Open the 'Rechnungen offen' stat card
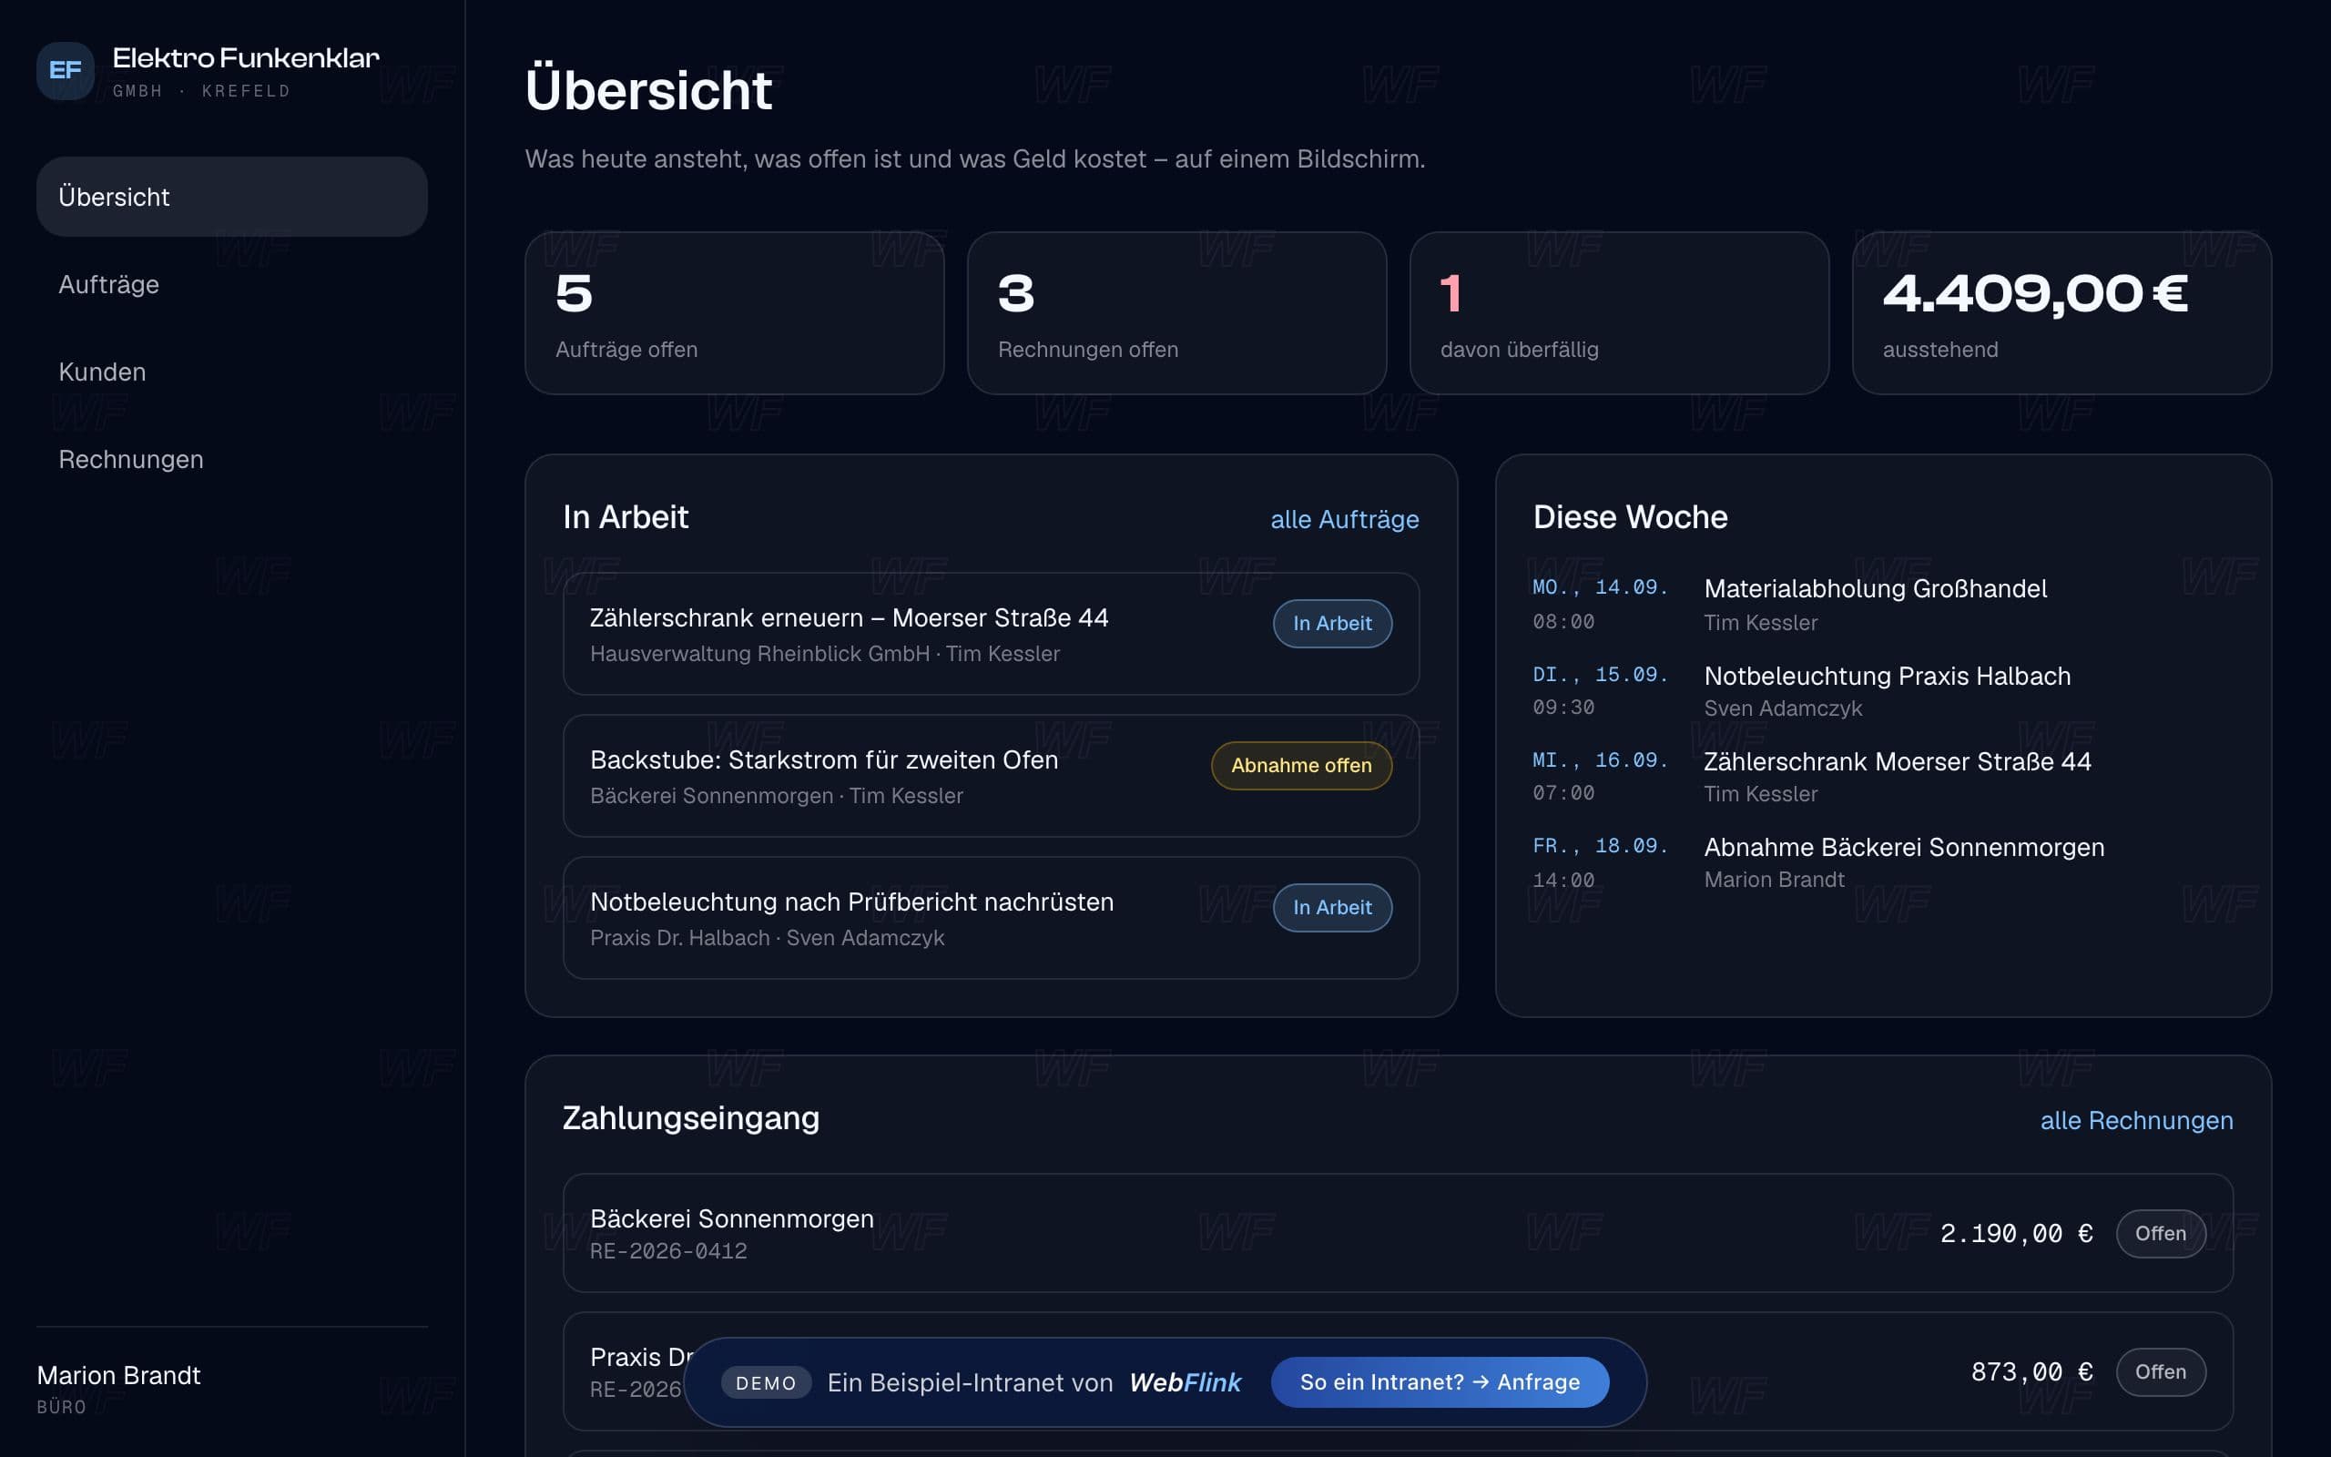 1176,313
